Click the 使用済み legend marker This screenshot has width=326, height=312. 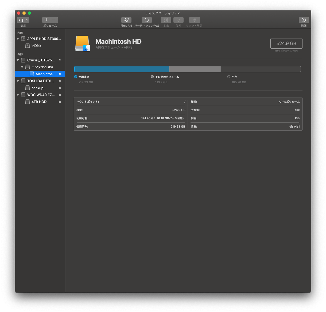[76, 77]
